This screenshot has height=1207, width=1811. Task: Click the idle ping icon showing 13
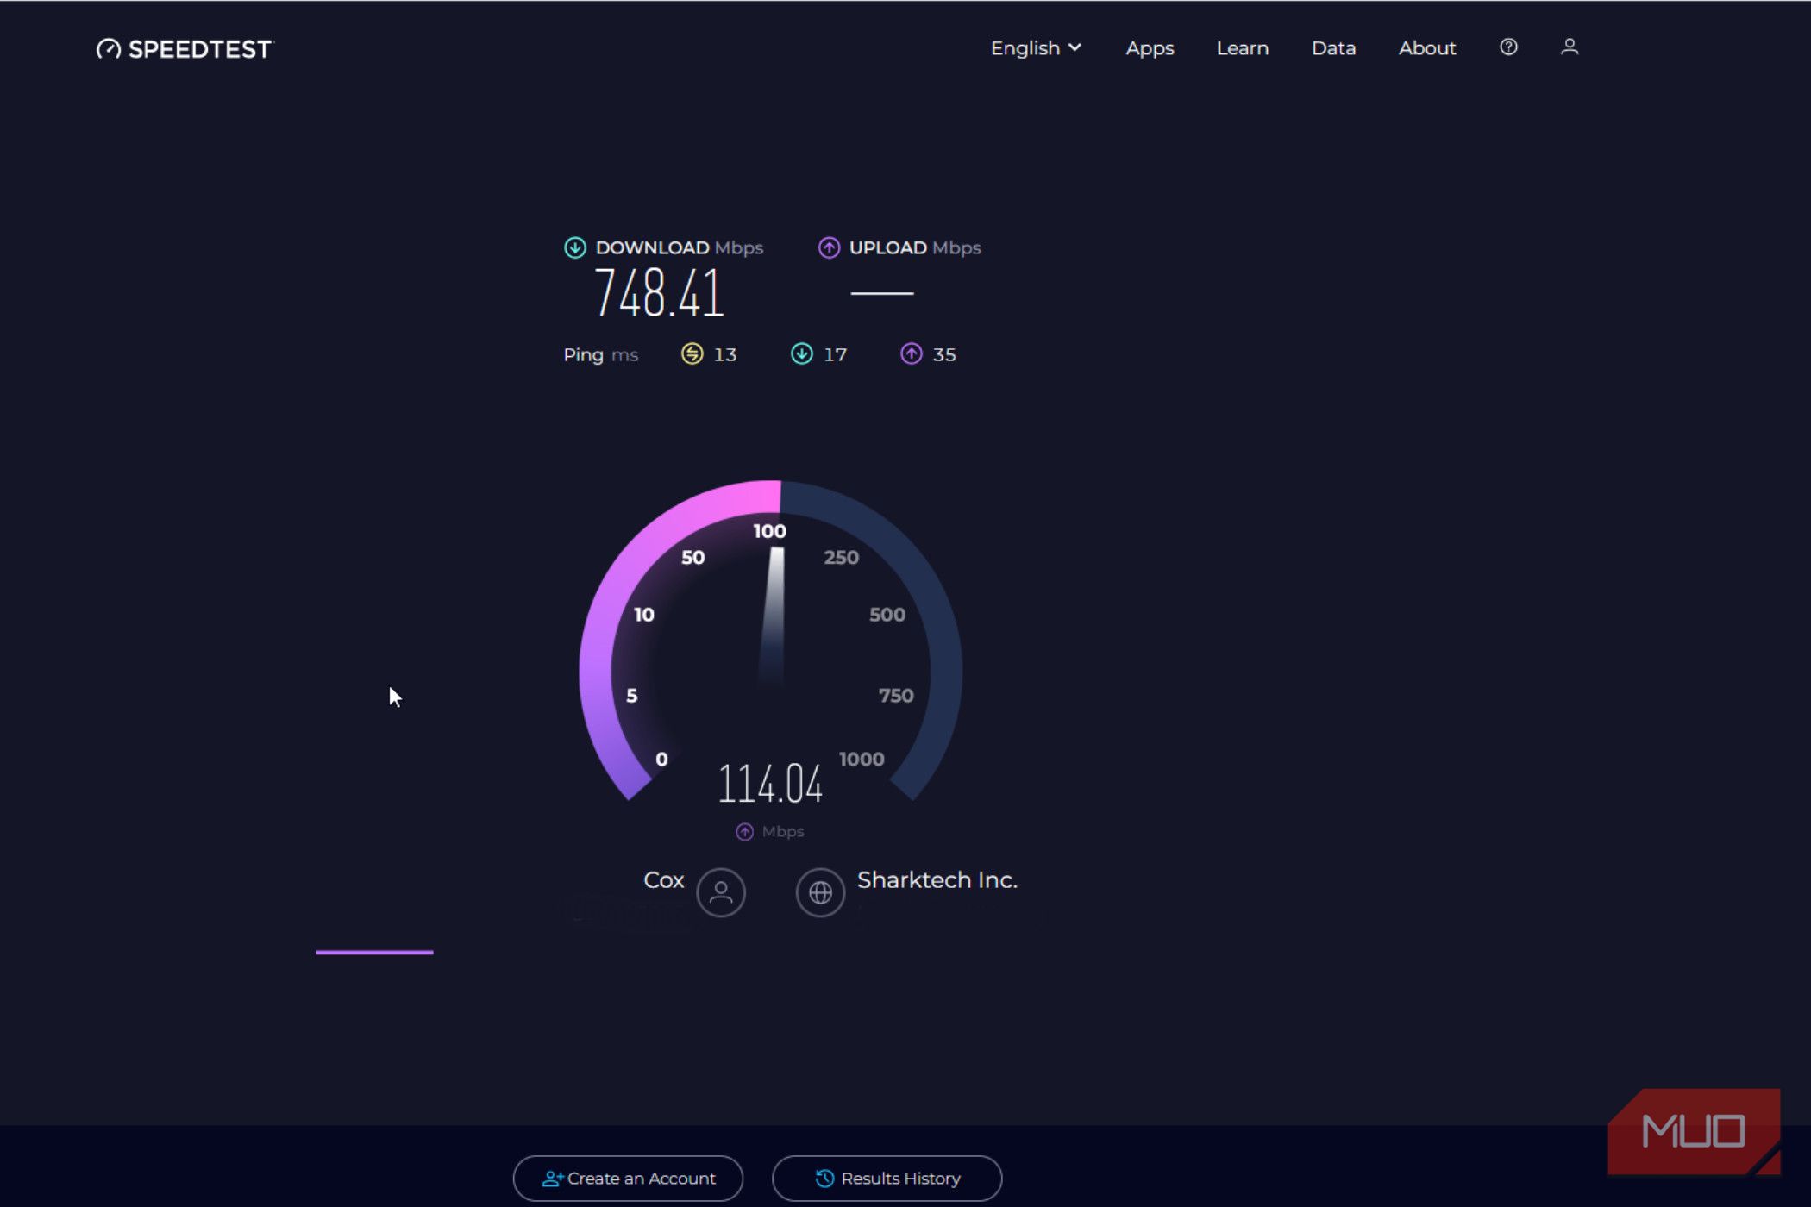692,354
